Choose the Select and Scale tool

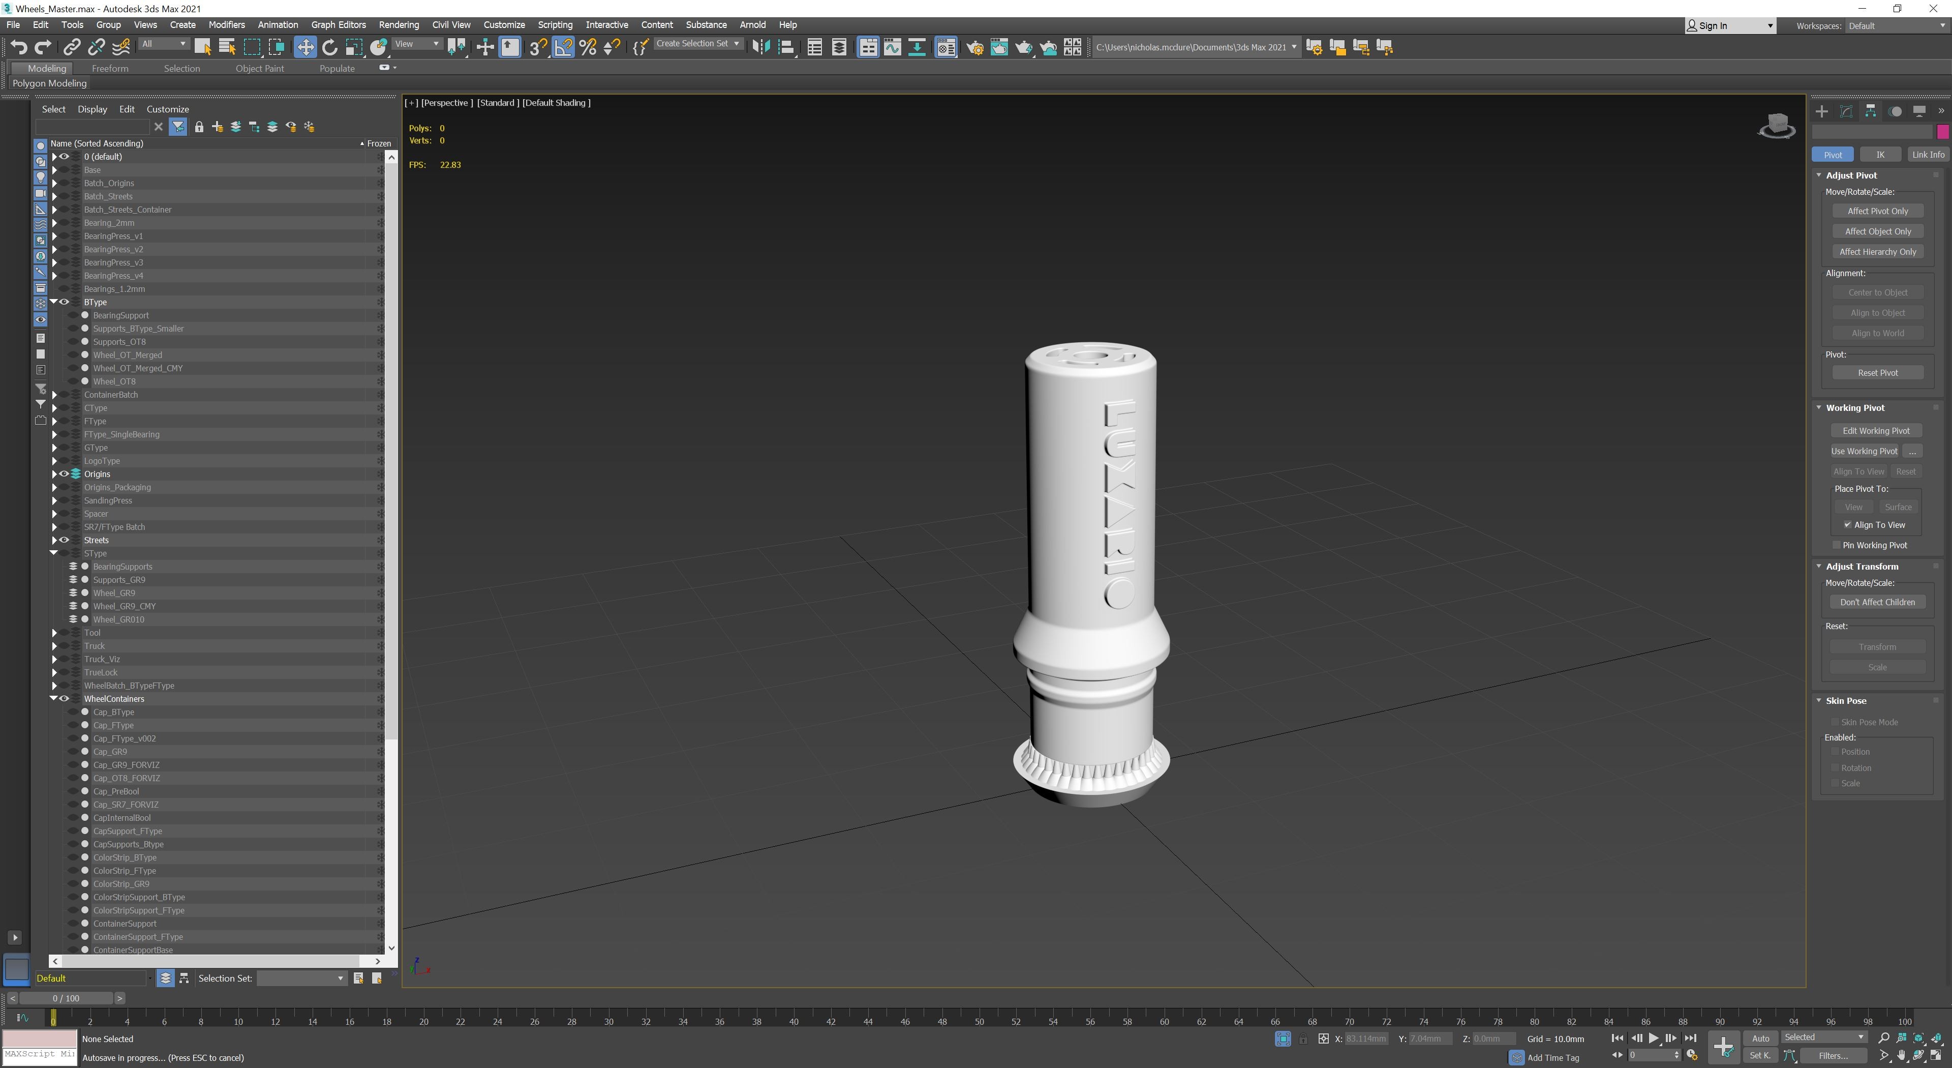pyautogui.click(x=354, y=47)
